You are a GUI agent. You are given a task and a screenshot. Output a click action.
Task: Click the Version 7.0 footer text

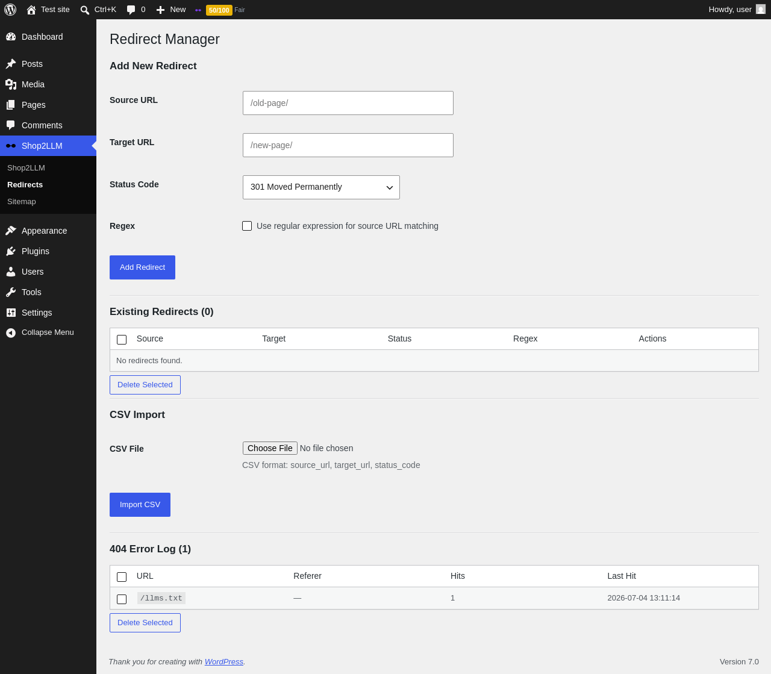(x=739, y=661)
